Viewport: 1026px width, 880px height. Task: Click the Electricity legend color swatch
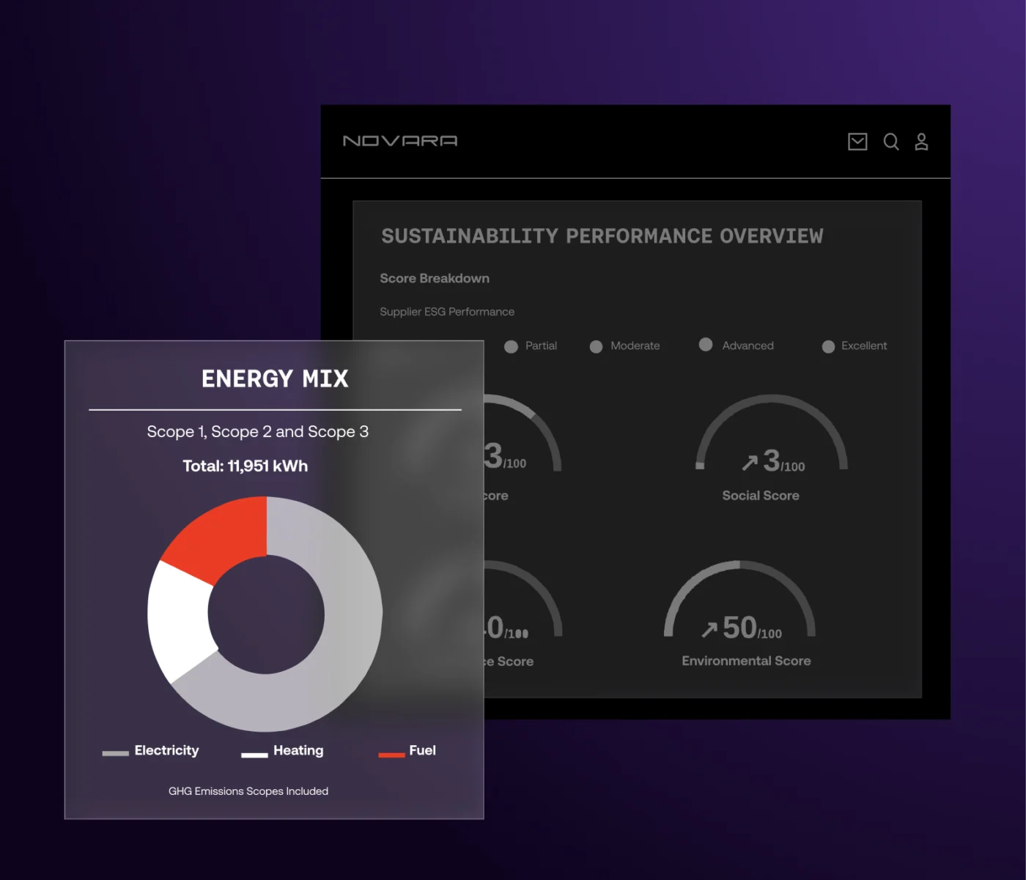point(116,753)
